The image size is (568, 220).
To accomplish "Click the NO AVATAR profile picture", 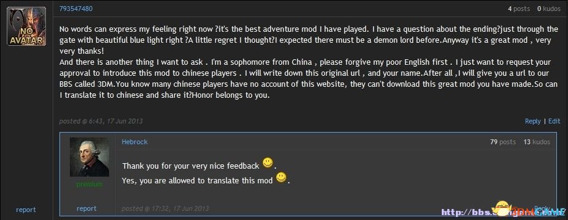I will 26,26.
